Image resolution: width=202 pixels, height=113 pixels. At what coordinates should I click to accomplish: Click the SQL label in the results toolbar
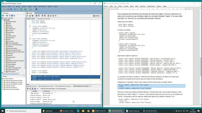click(x=37, y=89)
